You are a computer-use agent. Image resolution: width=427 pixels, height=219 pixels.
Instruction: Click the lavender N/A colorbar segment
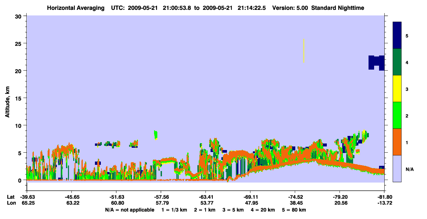[397, 168]
